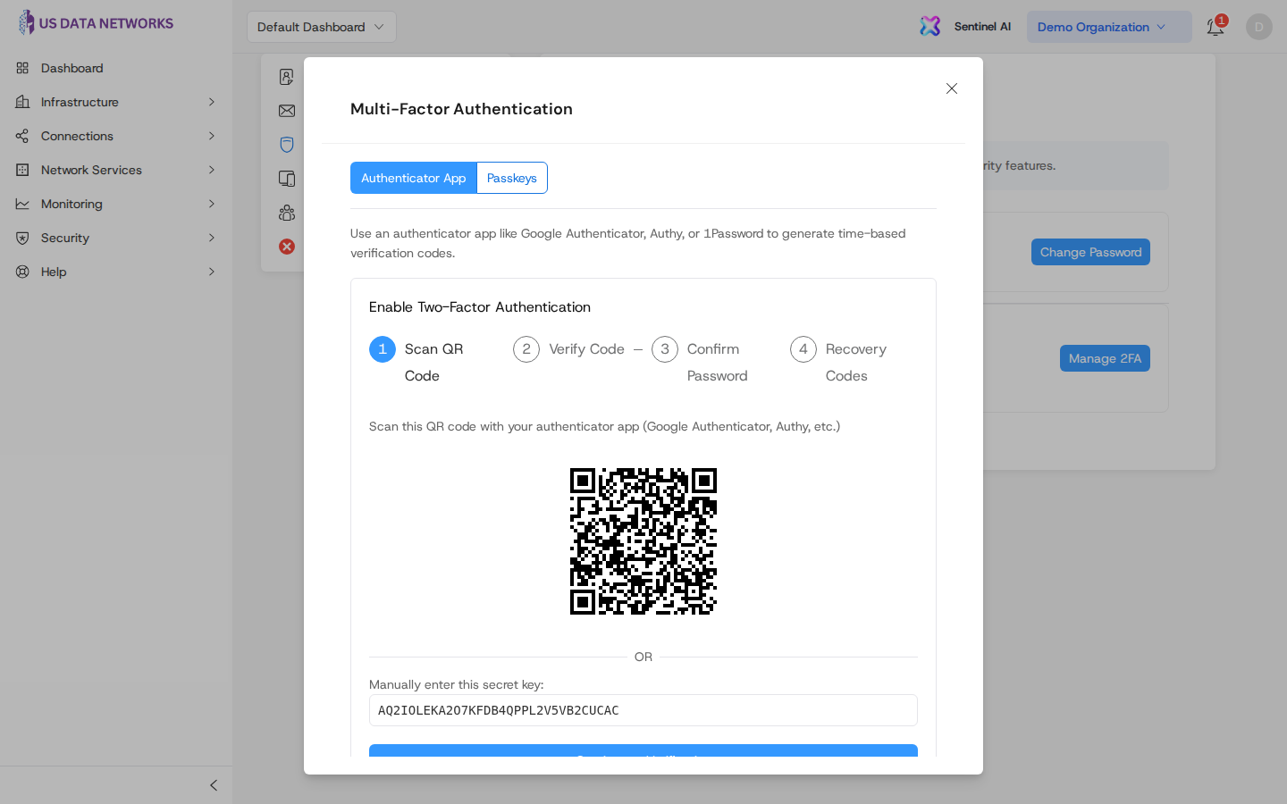Click the Dashboard grid icon
1287x804 pixels.
[22, 68]
